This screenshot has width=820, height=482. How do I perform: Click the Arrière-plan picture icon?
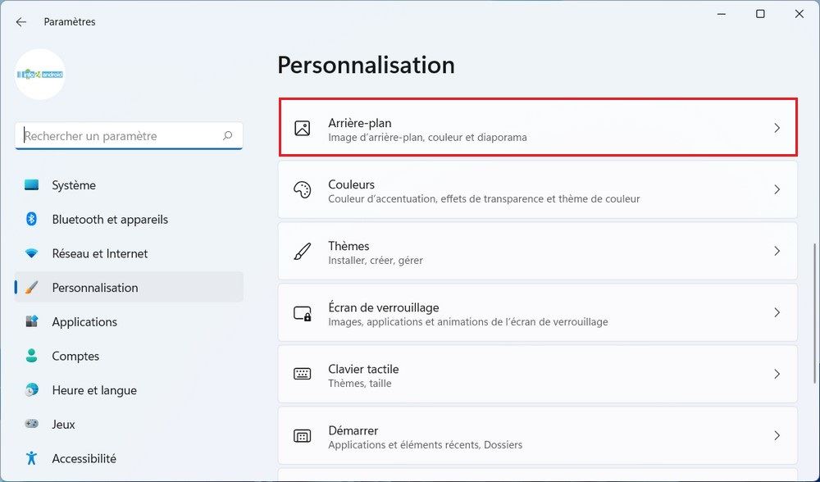pyautogui.click(x=303, y=128)
